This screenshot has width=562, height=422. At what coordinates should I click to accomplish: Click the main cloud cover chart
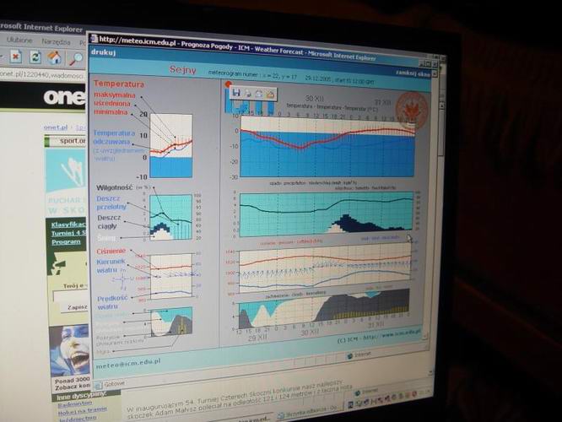tap(324, 309)
